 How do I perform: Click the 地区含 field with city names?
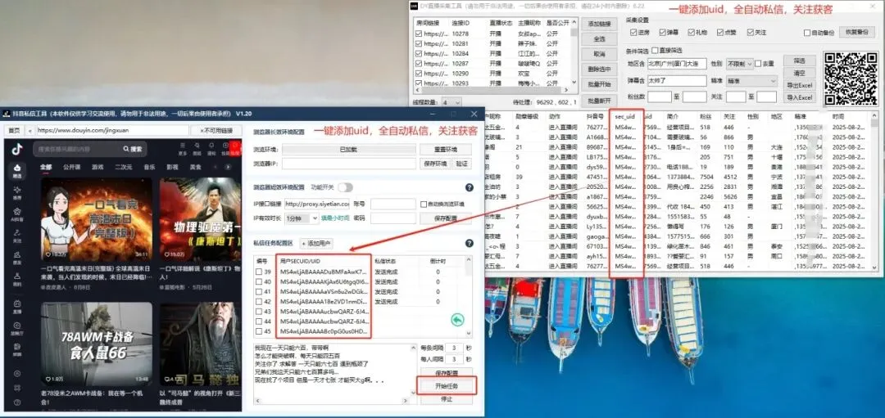tap(677, 64)
